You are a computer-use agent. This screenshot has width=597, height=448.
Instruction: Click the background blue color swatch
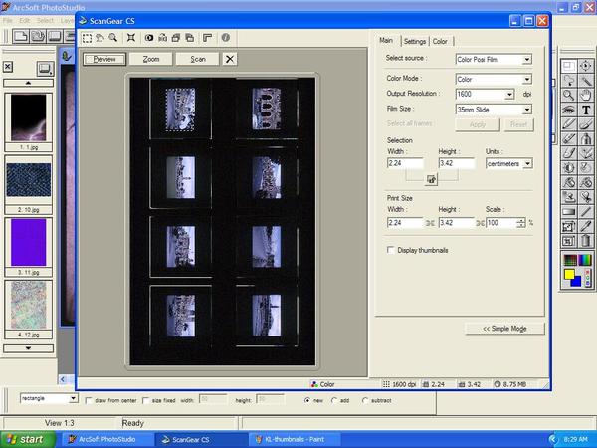click(x=577, y=282)
